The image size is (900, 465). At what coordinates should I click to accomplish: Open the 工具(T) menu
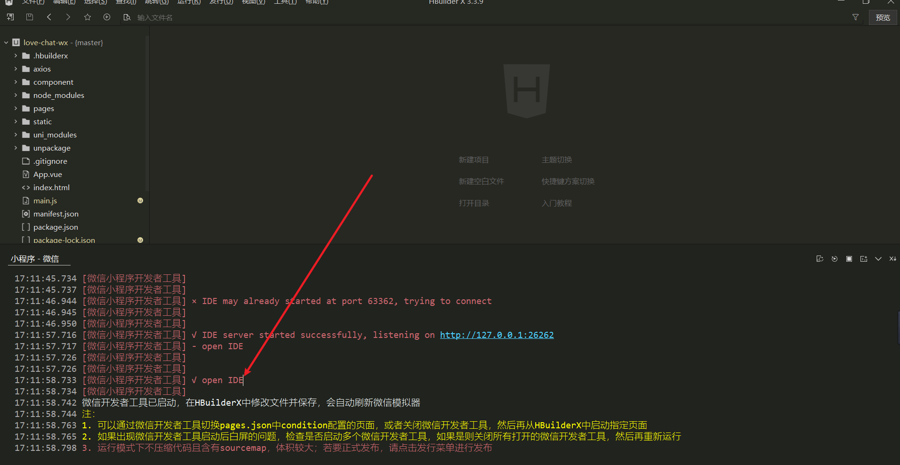point(285,2)
